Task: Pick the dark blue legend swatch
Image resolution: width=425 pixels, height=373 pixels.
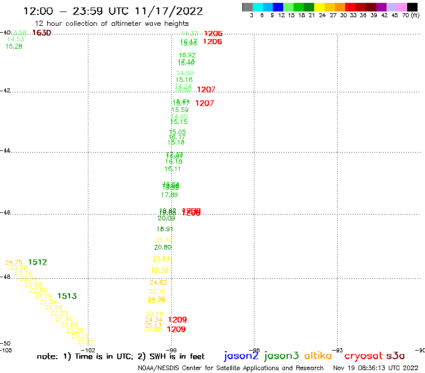Action: click(278, 7)
